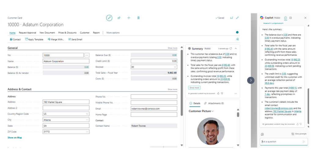Screen dimensions: 313x150
Task: Select the Home menu tab
Action: (x=12, y=33)
